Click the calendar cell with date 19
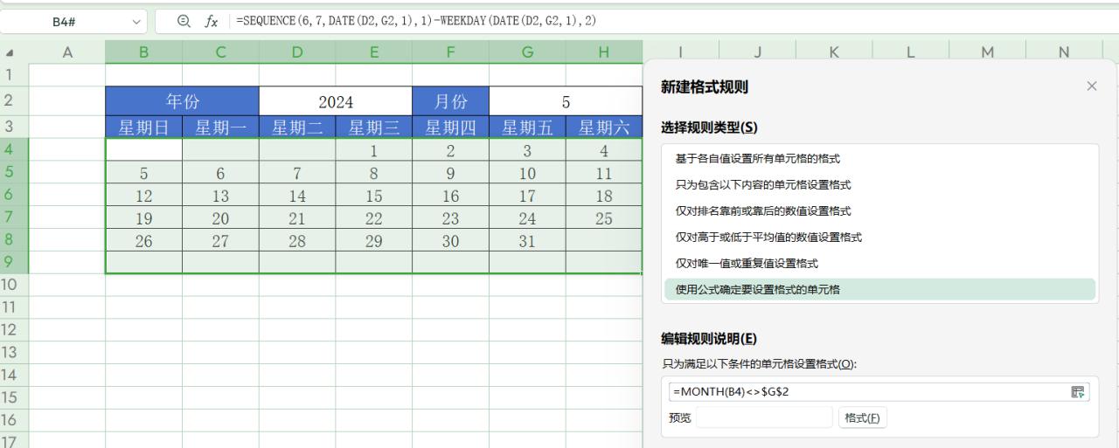This screenshot has height=448, width=1119. 143,218
